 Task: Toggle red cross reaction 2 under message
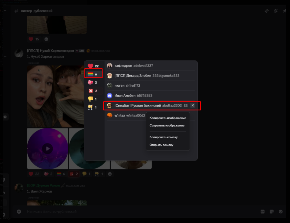[74, 174]
